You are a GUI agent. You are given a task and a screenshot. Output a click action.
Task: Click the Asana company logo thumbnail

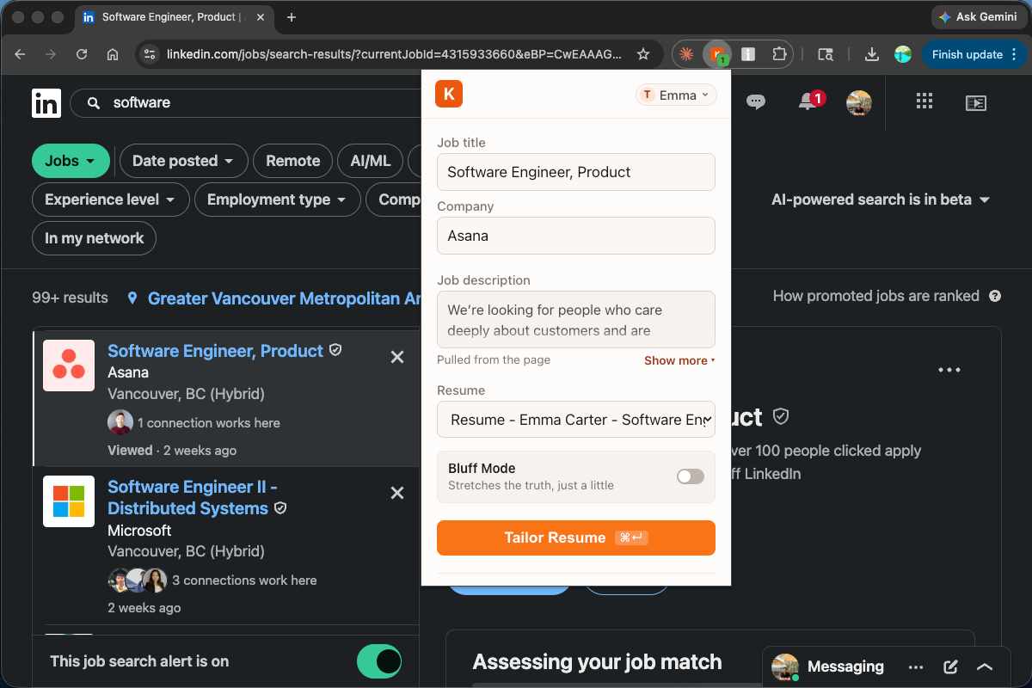pyautogui.click(x=69, y=365)
